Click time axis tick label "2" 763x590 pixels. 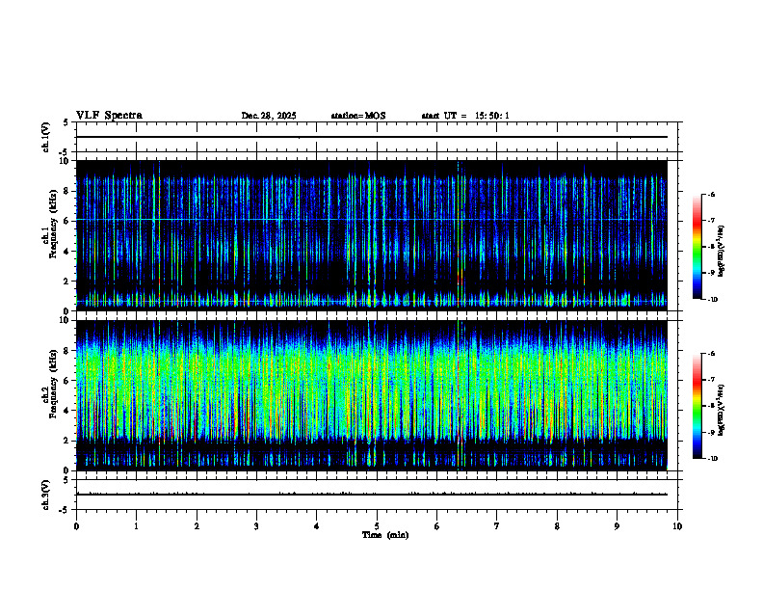click(x=197, y=526)
